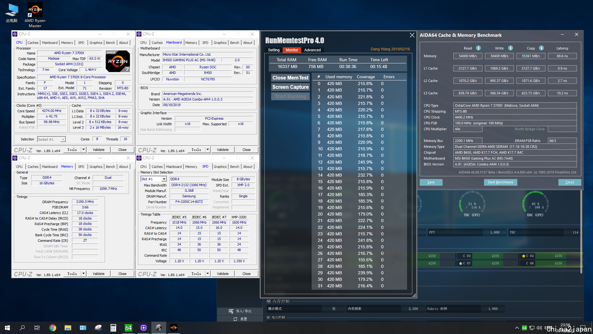Click the Write info icon in AIDA64
Screen dimensions: 593x334
(511, 48)
